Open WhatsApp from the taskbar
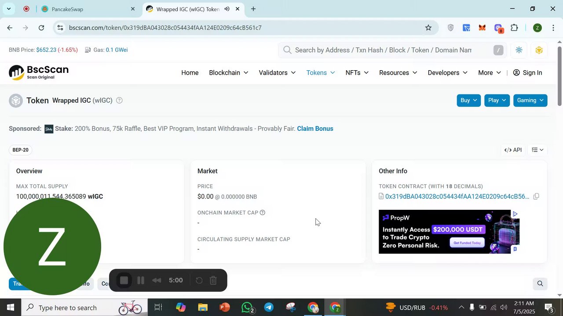 point(247,307)
